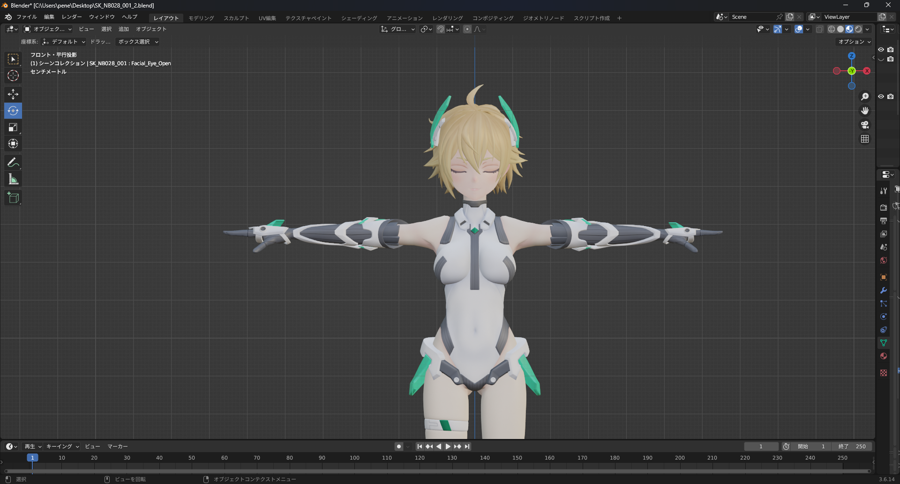
Task: Switch to the スカルプト workspace tab
Action: pos(236,18)
